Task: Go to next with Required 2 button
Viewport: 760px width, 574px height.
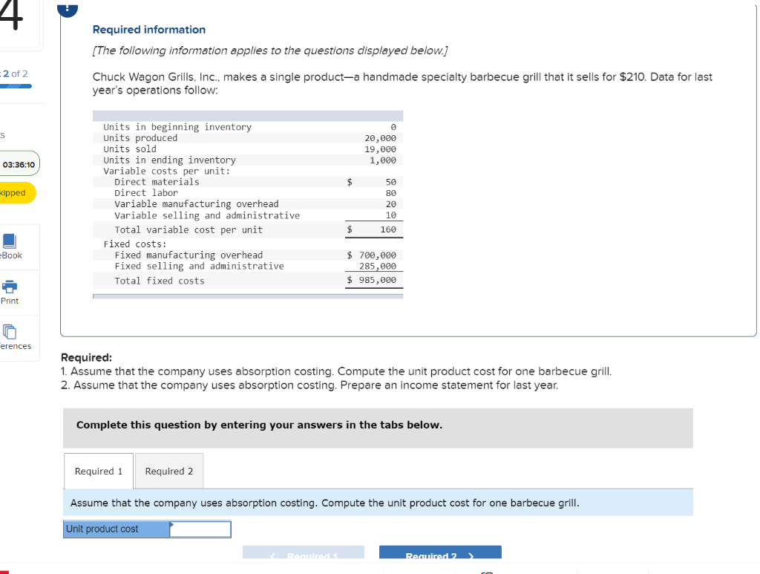Action: pos(440,553)
